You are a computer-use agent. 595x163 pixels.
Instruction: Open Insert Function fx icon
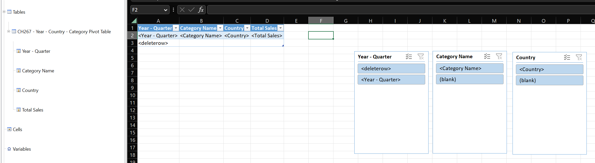pyautogui.click(x=201, y=10)
